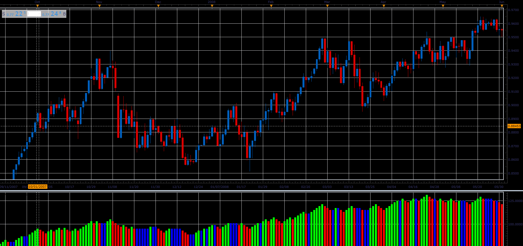Click the 02/08 date on time axis
The height and width of the screenshot is (246, 523).
point(284,187)
